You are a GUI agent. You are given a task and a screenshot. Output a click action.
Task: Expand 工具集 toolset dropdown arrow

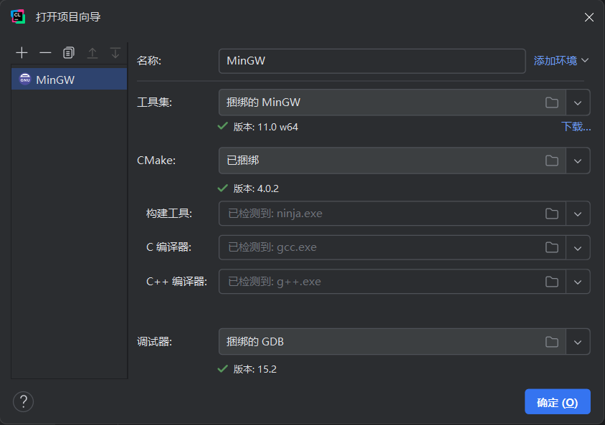tap(578, 102)
